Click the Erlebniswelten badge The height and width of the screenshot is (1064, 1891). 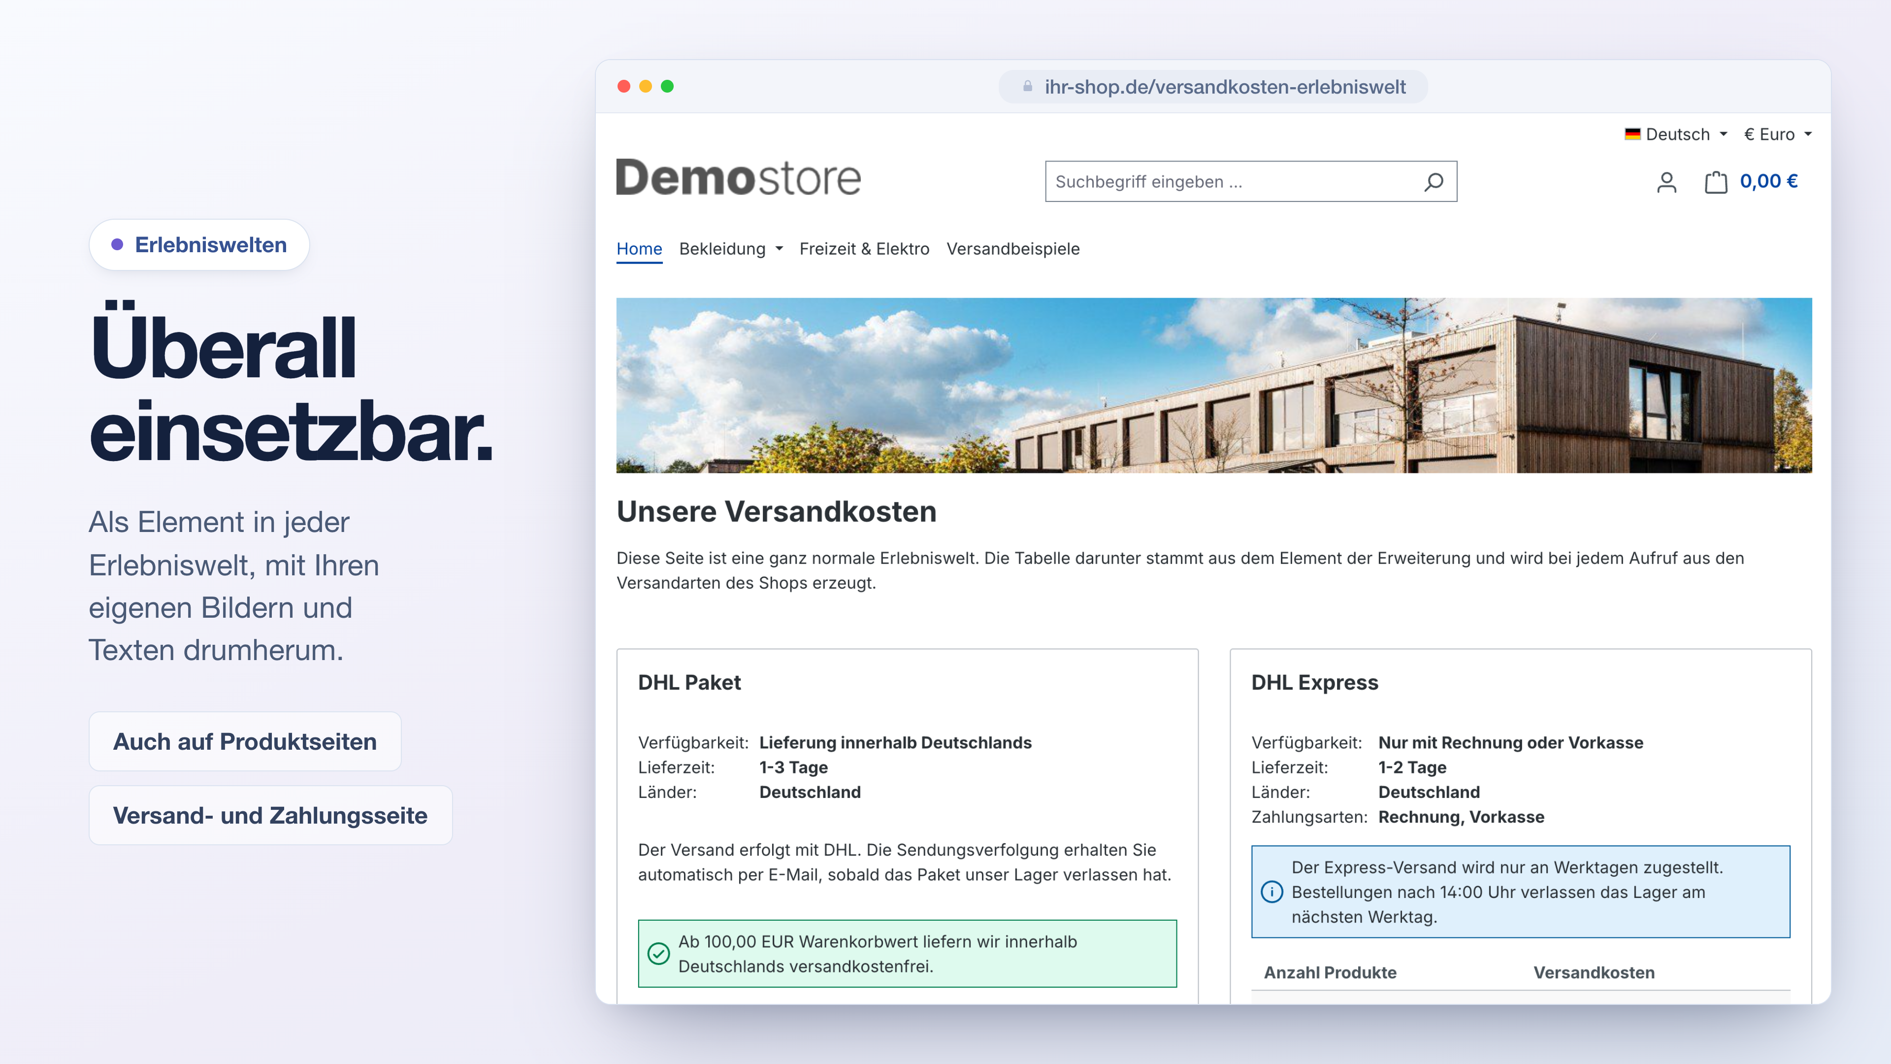(199, 244)
